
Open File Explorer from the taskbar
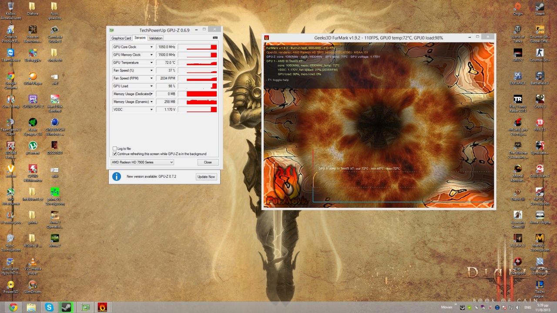coord(31,307)
